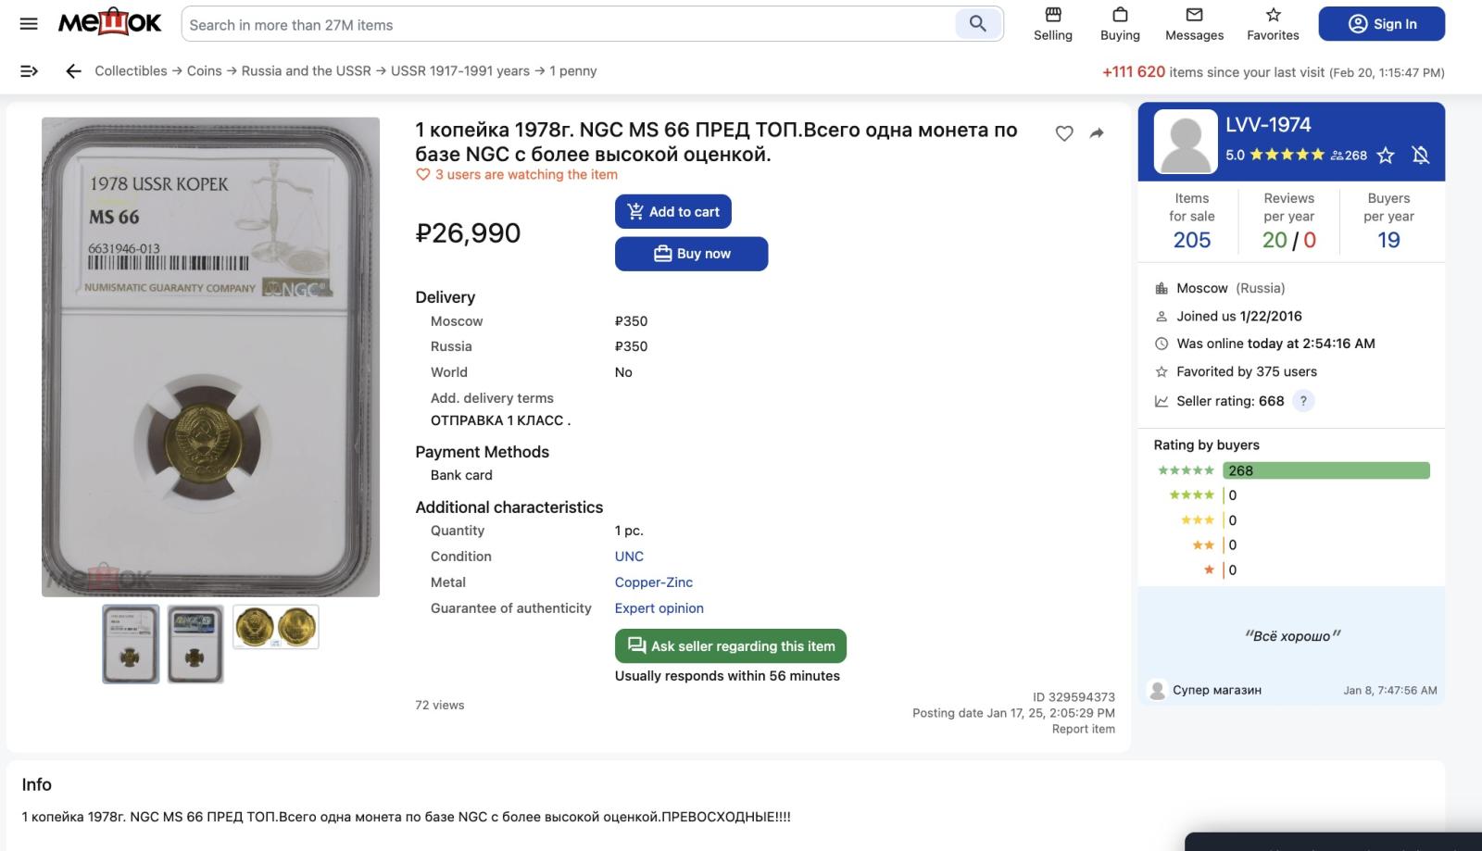The width and height of the screenshot is (1482, 851).
Task: Click the search input field
Action: 567,25
